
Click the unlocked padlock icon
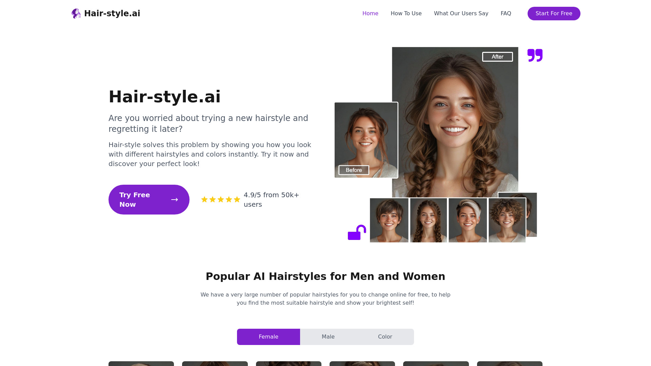click(357, 232)
